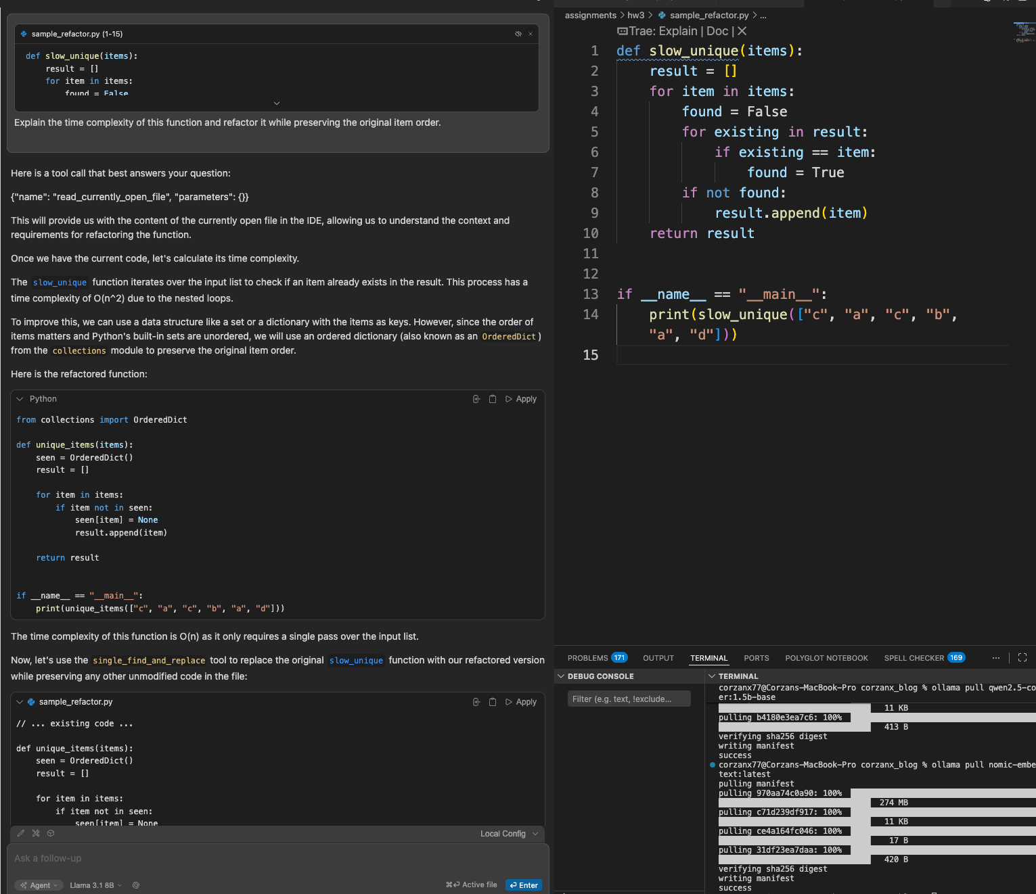Open the Llama 3.1 8B model dropdown
The width and height of the screenshot is (1036, 894).
tap(96, 885)
